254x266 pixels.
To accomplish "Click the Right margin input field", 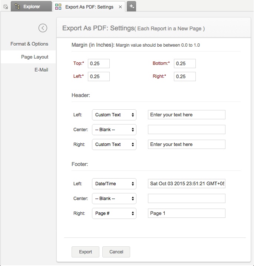I will pyautogui.click(x=185, y=76).
